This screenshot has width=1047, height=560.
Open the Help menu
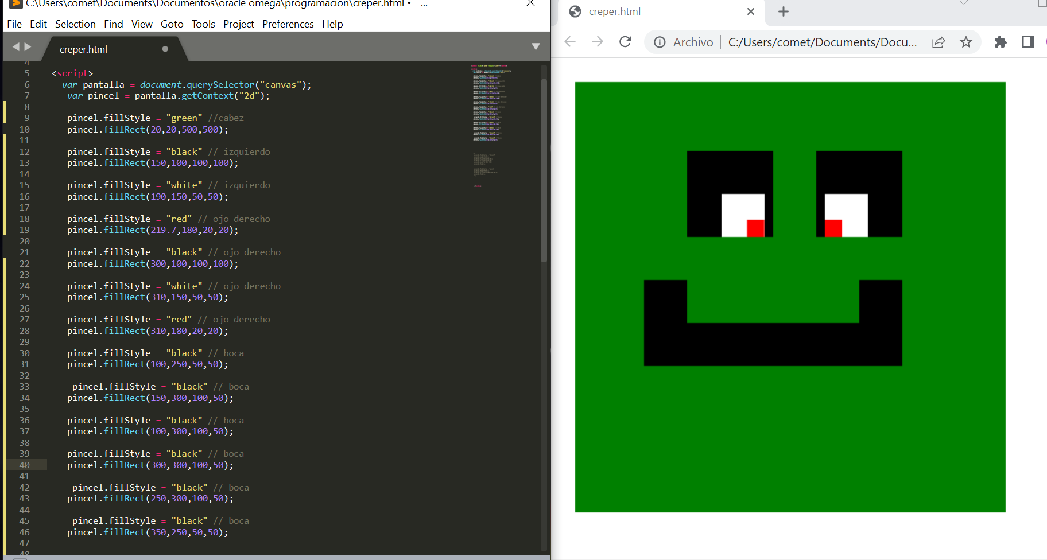coord(332,24)
